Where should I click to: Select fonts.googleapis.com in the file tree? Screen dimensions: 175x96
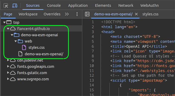tap(36, 67)
